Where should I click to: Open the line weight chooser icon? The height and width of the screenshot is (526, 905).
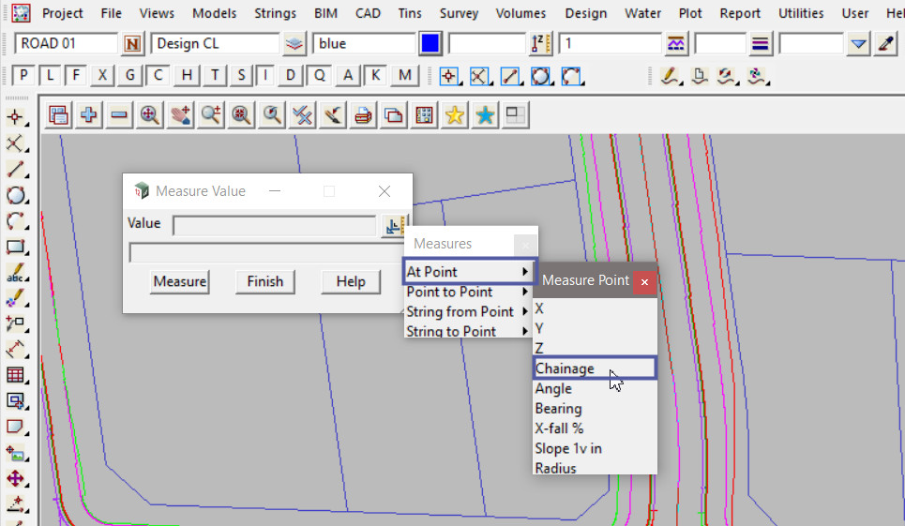(761, 44)
